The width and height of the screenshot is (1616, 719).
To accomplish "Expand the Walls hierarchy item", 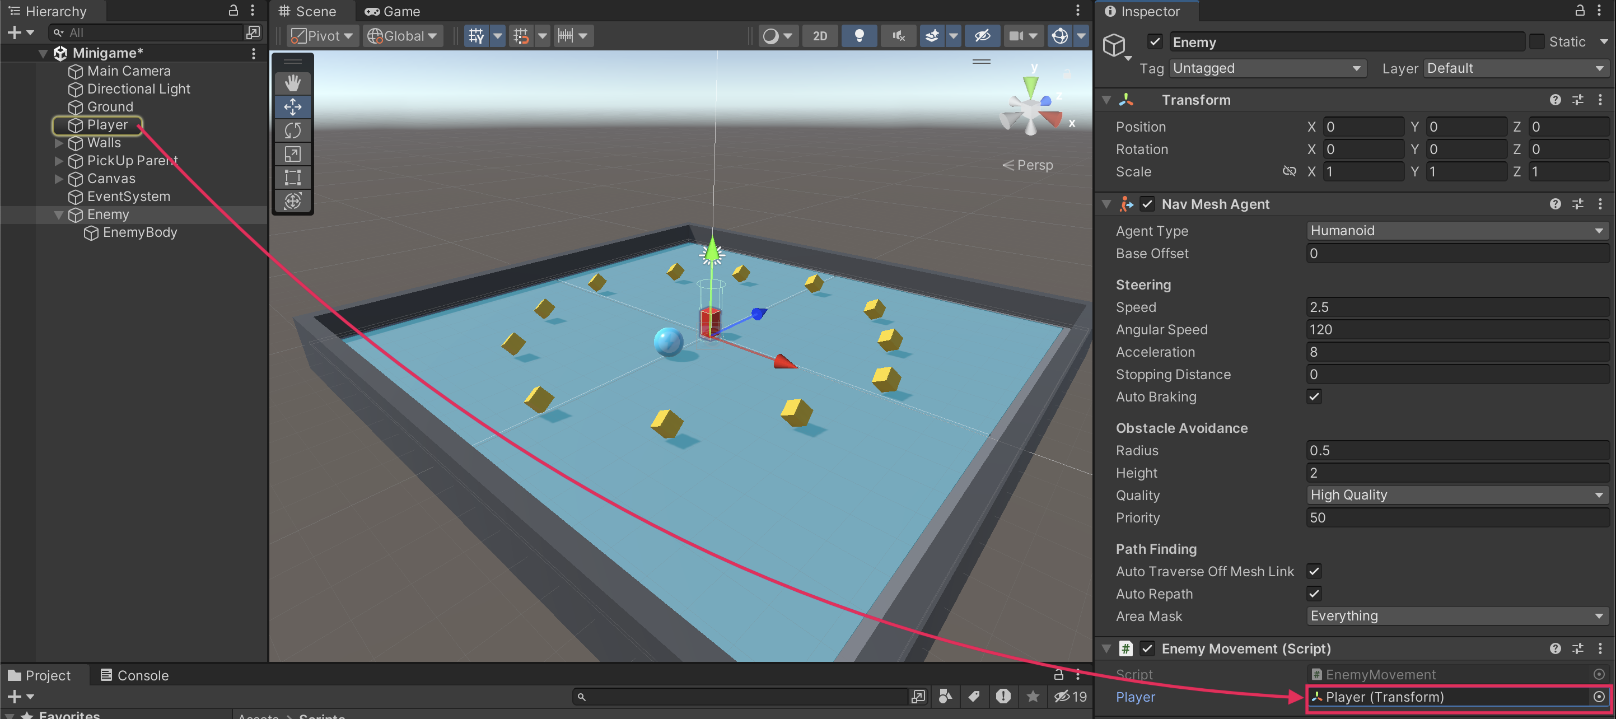I will point(58,143).
